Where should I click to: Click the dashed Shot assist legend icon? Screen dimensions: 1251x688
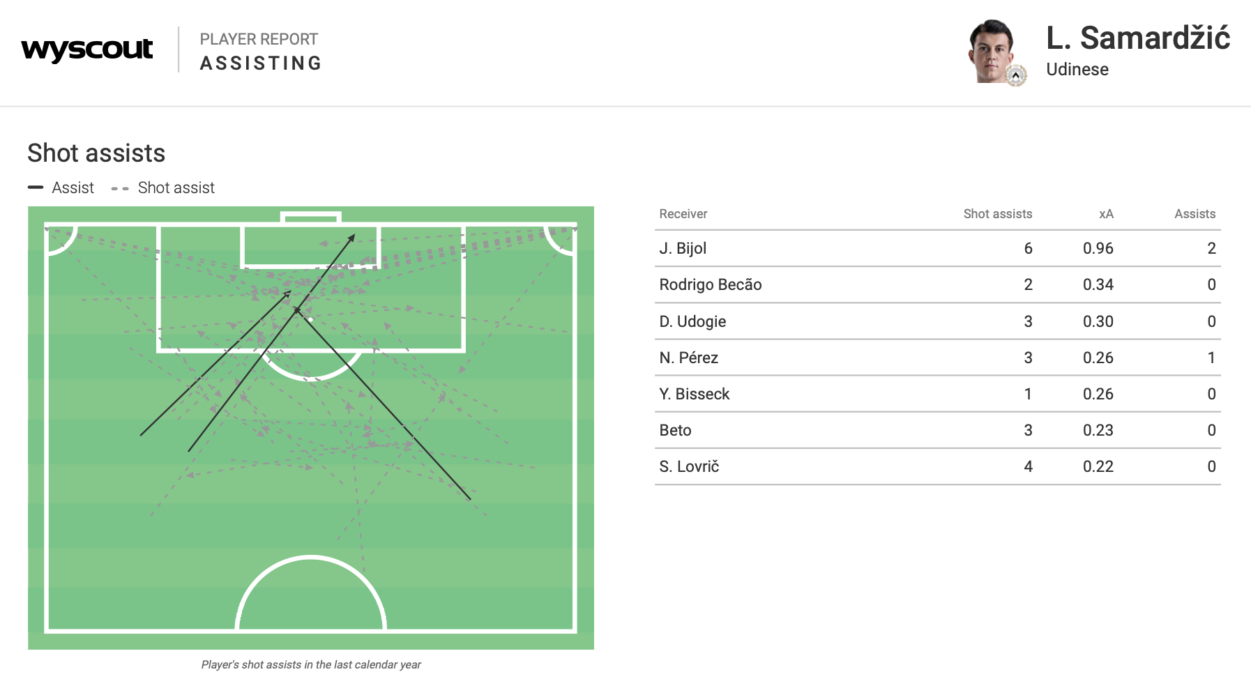point(120,188)
